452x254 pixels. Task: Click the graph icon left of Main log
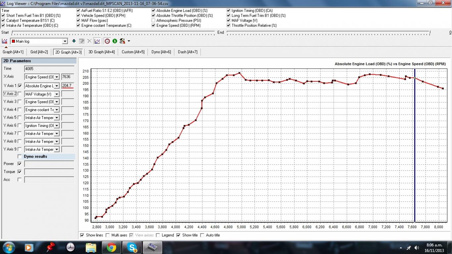[x=5, y=41]
